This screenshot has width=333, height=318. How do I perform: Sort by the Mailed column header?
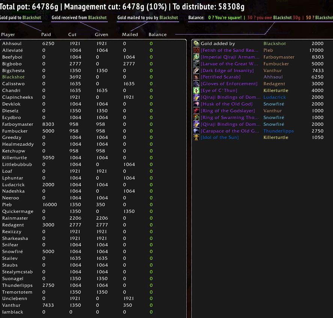click(130, 35)
